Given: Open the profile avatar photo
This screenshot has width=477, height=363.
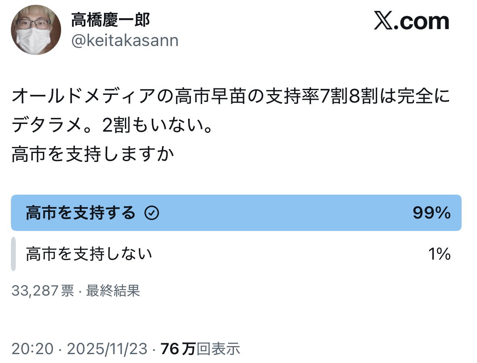Looking at the screenshot, I should click(x=36, y=31).
